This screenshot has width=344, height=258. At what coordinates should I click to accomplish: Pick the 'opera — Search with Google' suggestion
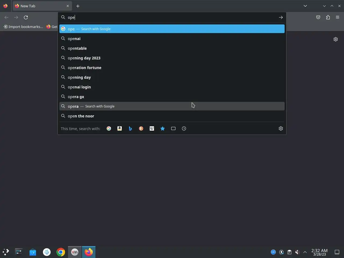pos(172,106)
